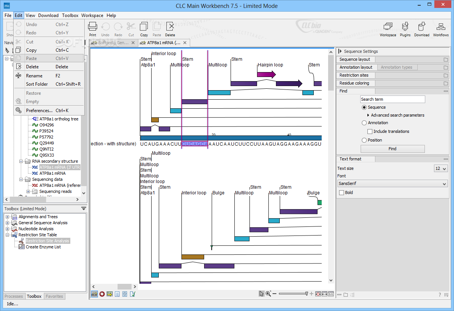Viewport: 454px width, 311px height.
Task: Open Preferences from the Edit menu
Action: coord(49,110)
